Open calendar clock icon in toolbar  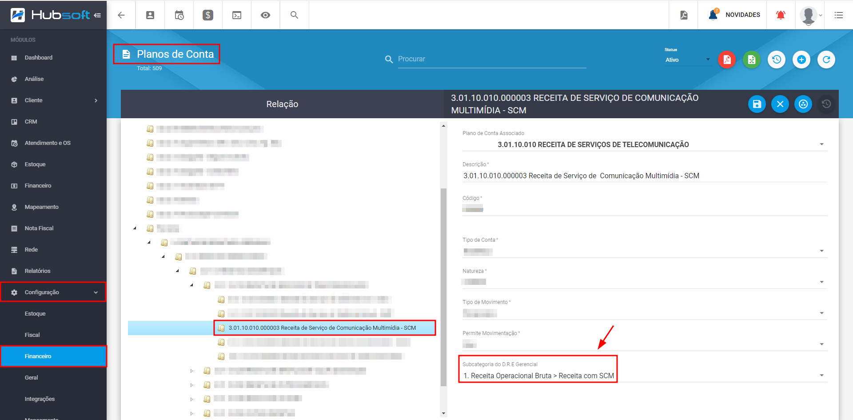(x=179, y=15)
